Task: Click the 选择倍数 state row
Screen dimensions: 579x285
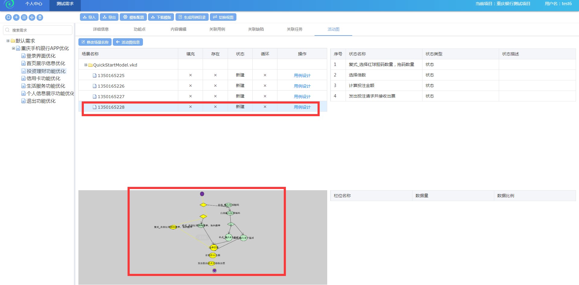Action: pos(453,75)
